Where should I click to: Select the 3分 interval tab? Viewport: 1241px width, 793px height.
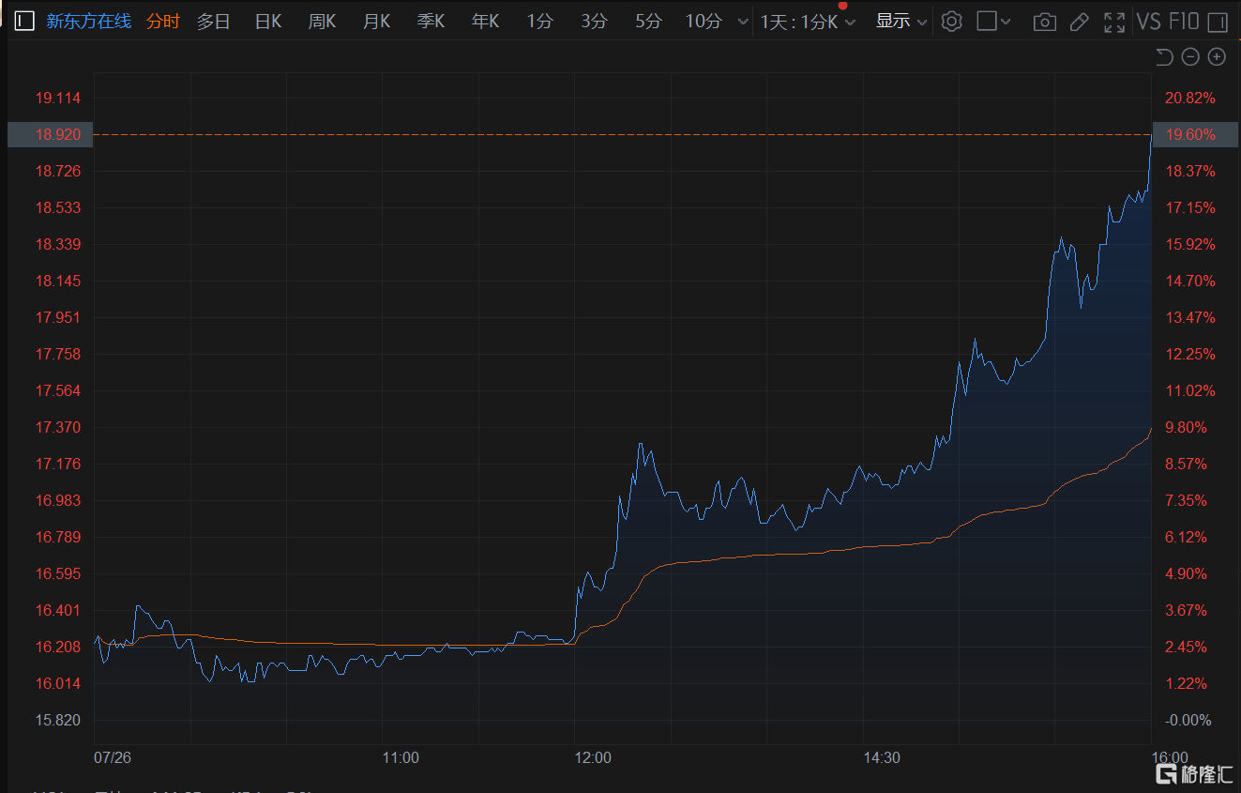click(594, 21)
